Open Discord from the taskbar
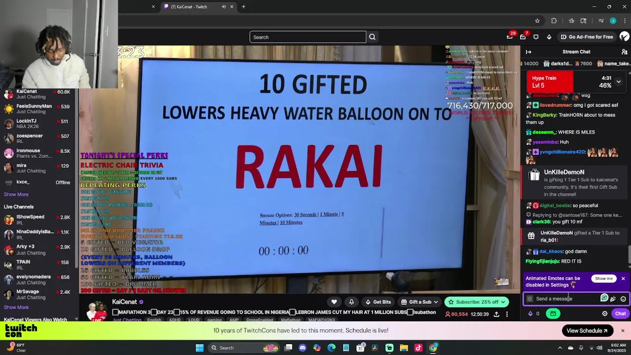This screenshot has height=355, width=631. 303,348
